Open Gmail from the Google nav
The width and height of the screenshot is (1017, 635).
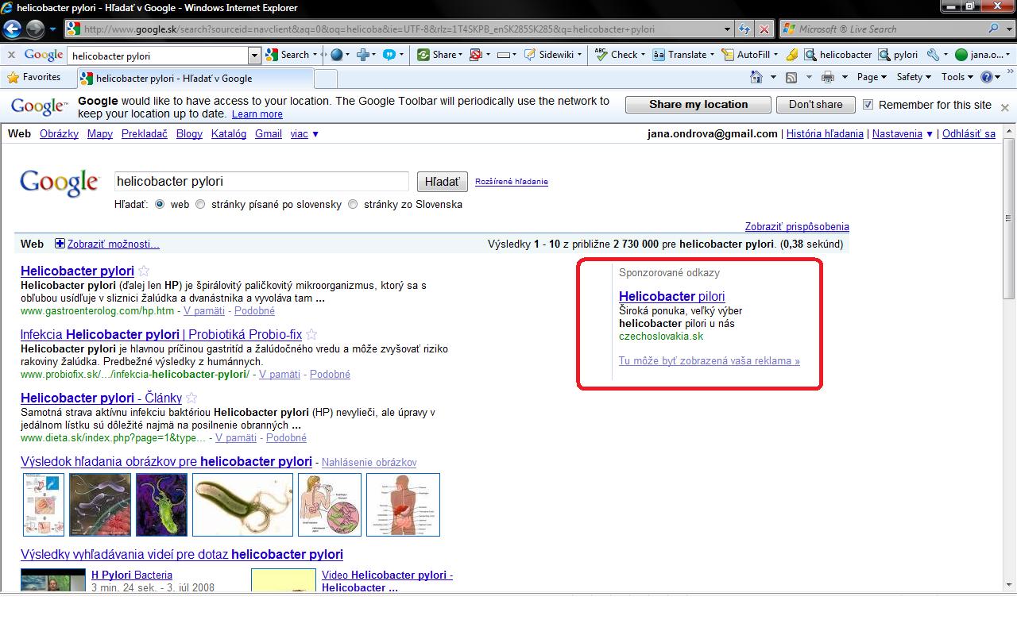pyautogui.click(x=269, y=133)
